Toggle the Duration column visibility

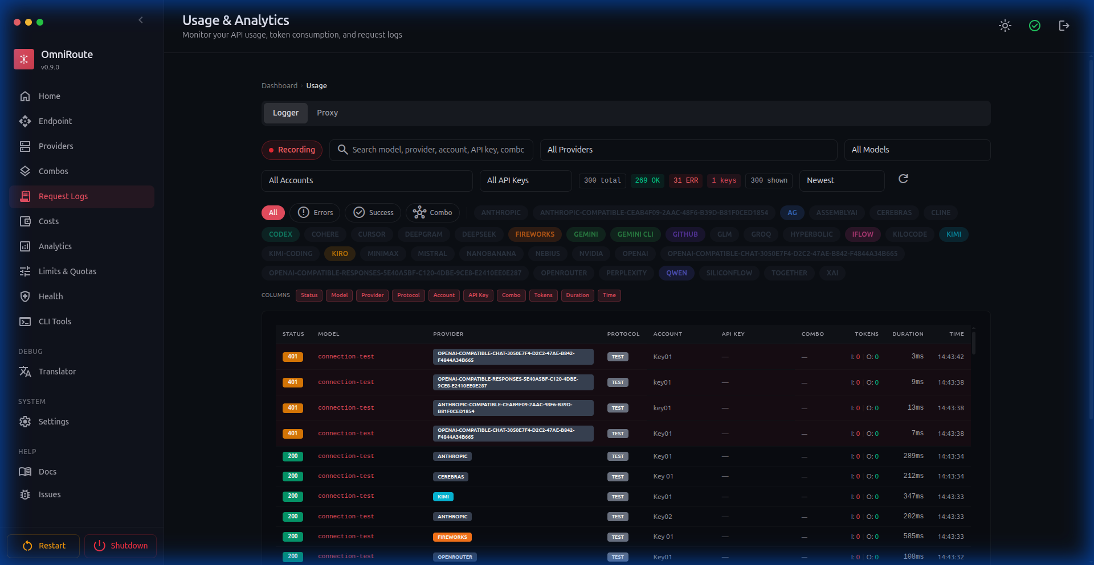577,295
